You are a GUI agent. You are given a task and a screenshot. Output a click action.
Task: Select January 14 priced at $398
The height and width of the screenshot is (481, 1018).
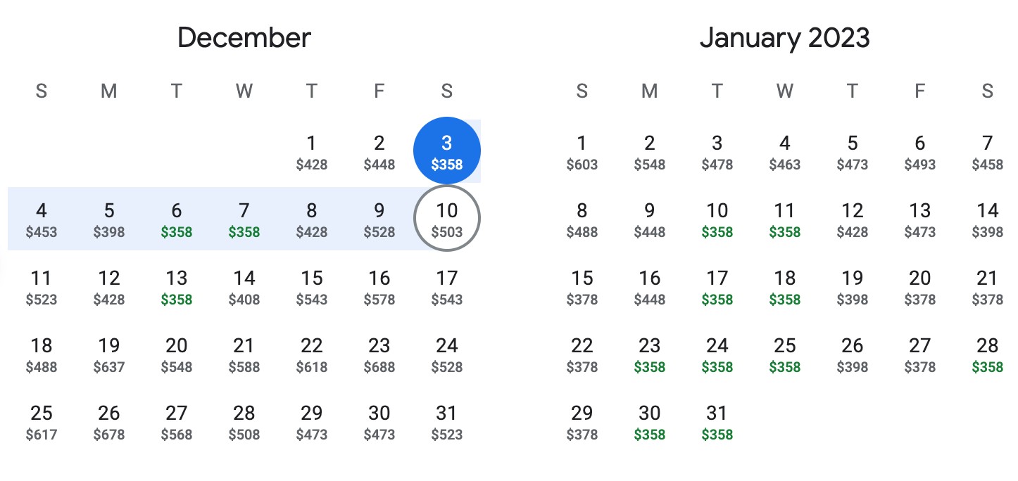[x=987, y=219]
